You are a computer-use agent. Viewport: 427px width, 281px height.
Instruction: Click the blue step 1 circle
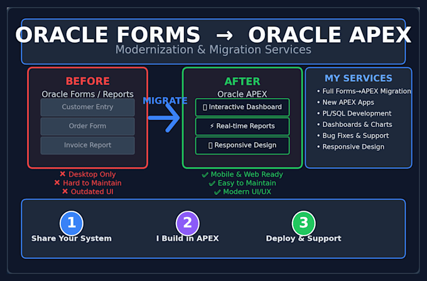point(72,223)
